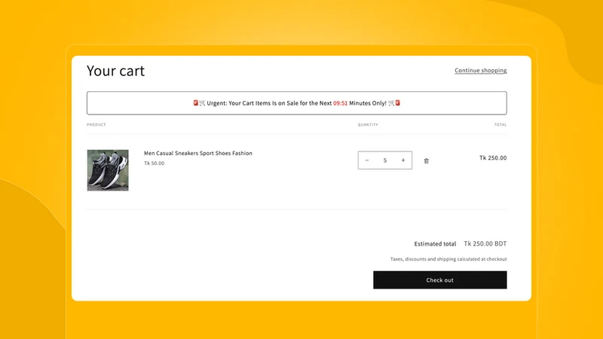The height and width of the screenshot is (339, 603).
Task: Click the urgent sale banner message
Action: coord(297,103)
